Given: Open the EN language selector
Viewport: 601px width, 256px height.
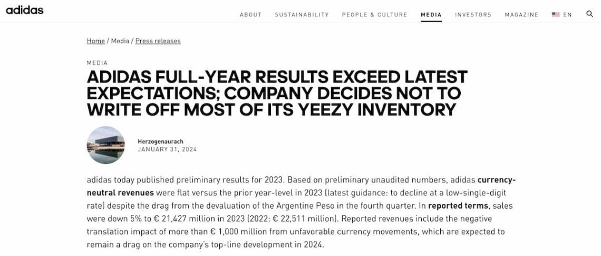Looking at the screenshot, I should [x=567, y=15].
